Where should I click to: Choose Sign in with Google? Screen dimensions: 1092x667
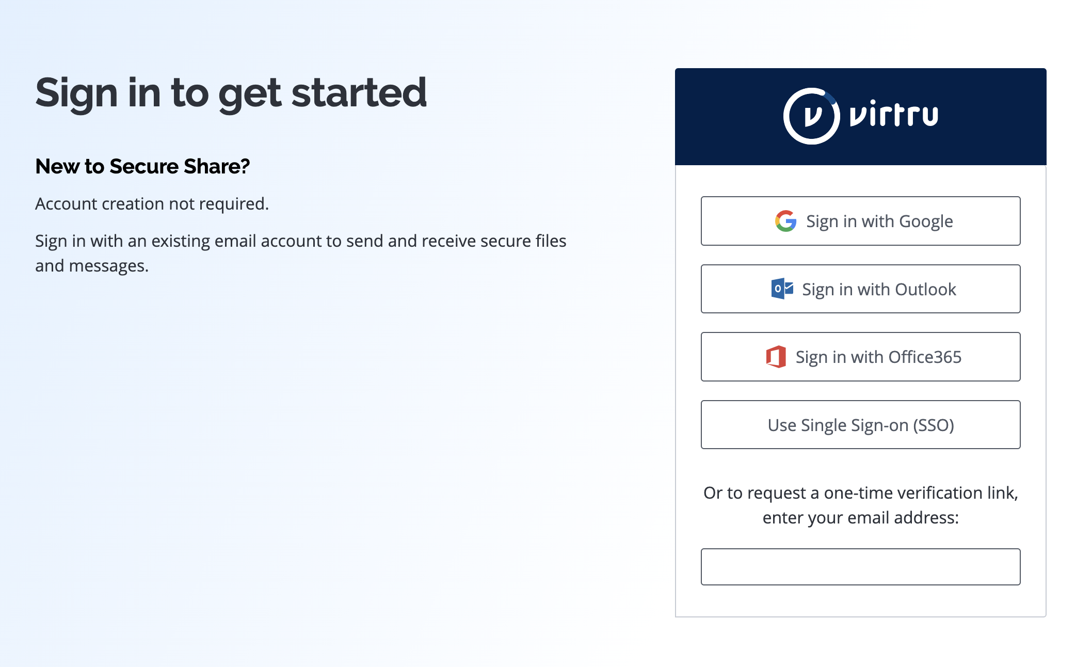tap(861, 221)
